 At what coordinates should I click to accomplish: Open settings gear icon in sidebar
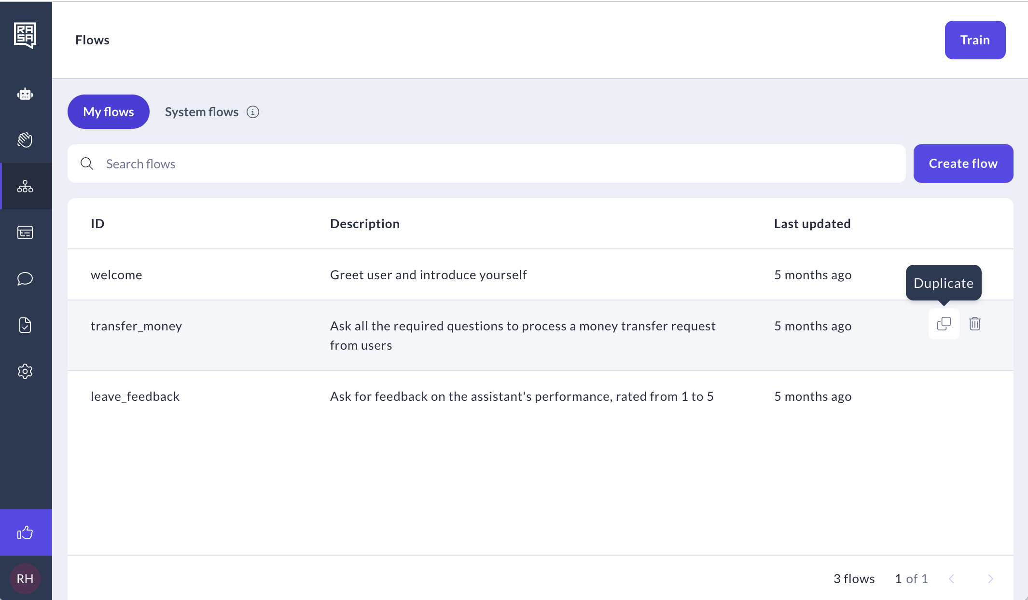(25, 371)
